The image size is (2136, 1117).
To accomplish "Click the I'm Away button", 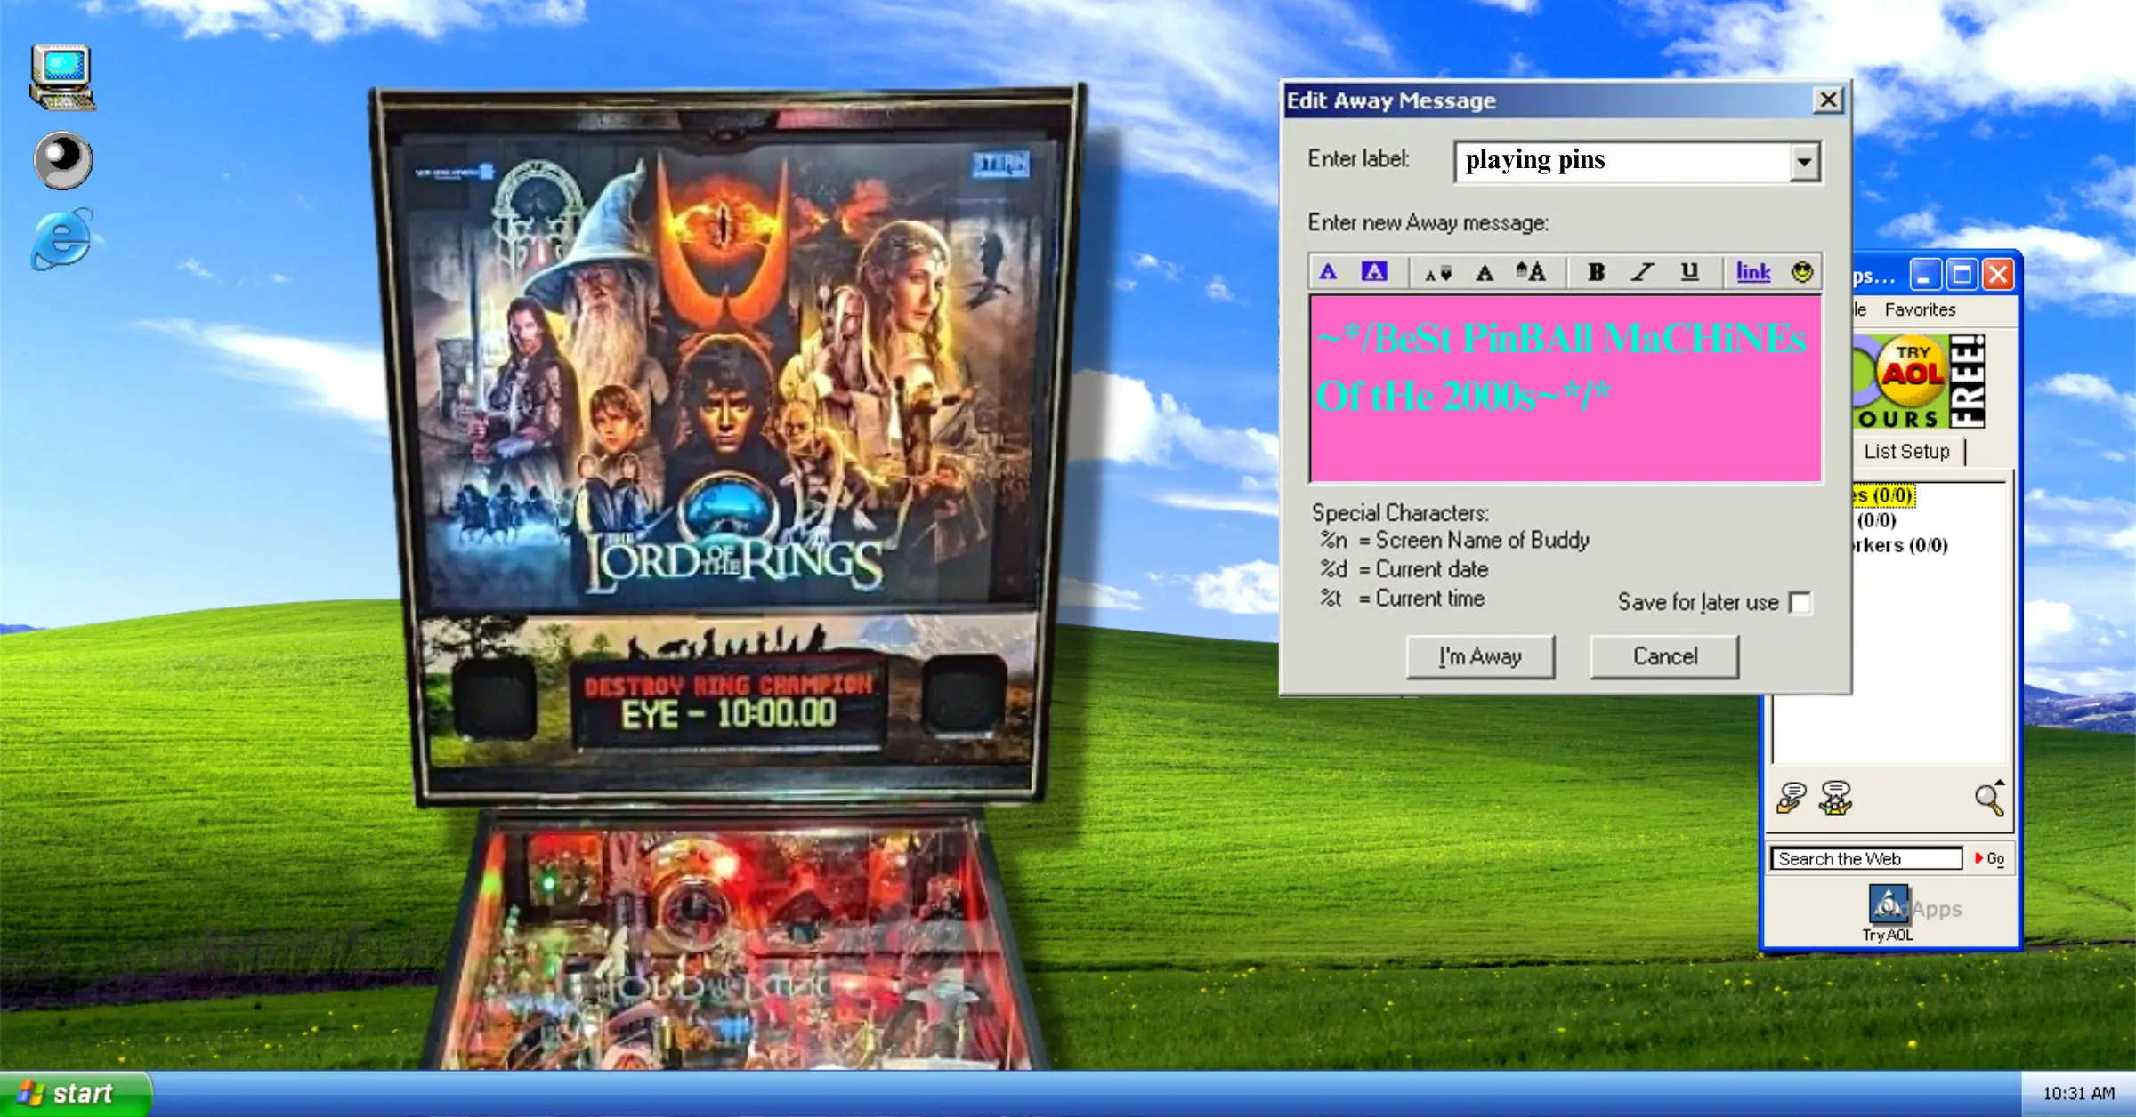I will point(1479,656).
